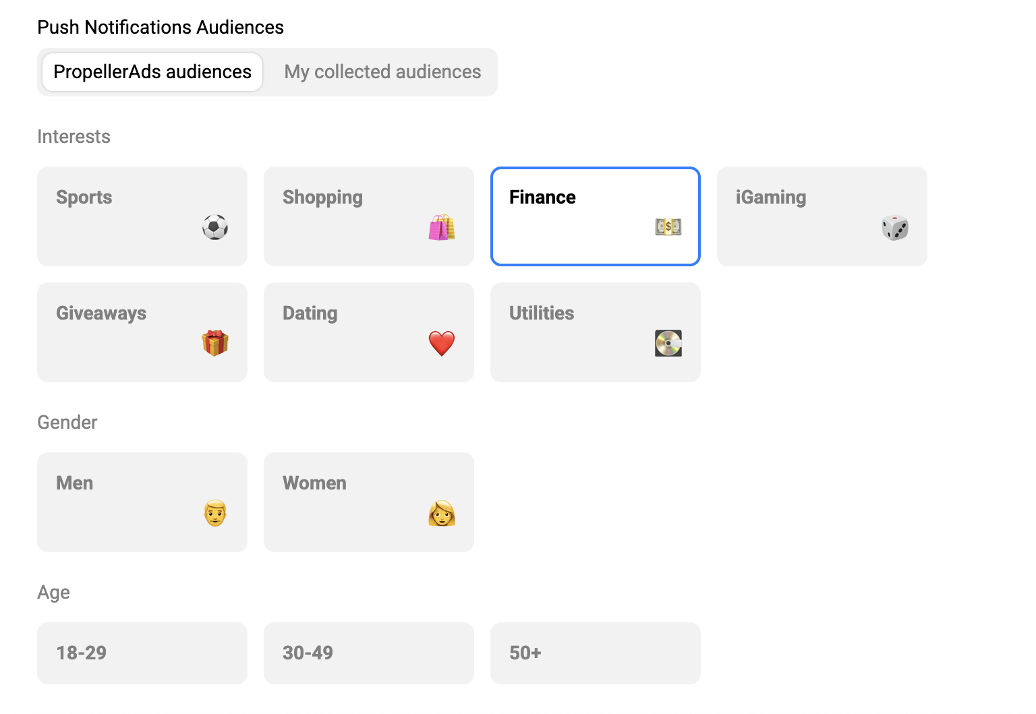Click the red heart icon on Dating

coord(442,343)
